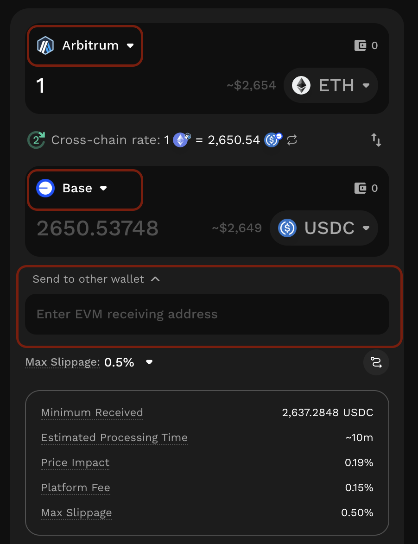The image size is (418, 544).
Task: Open the route settings icon button
Action: [x=376, y=362]
